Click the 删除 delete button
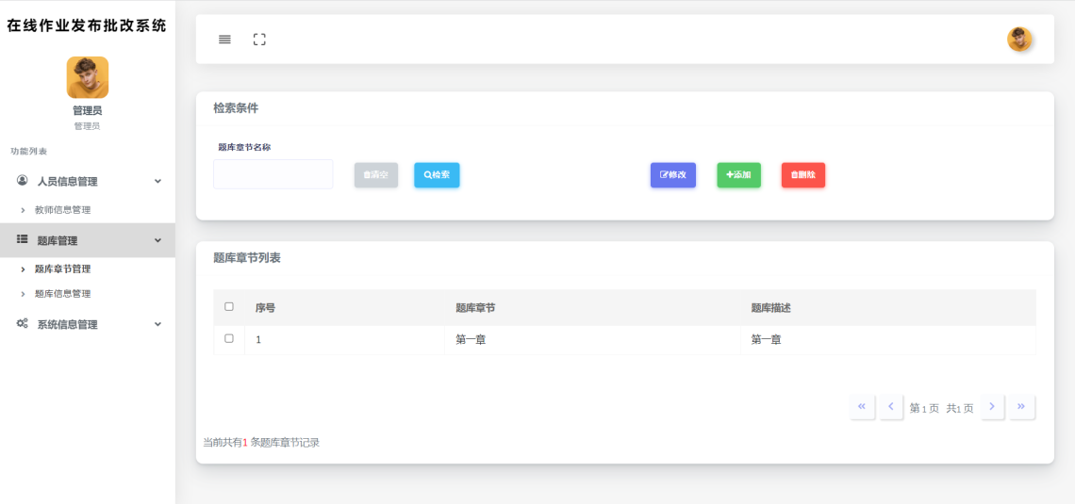Image resolution: width=1075 pixels, height=504 pixels. pyautogui.click(x=802, y=174)
